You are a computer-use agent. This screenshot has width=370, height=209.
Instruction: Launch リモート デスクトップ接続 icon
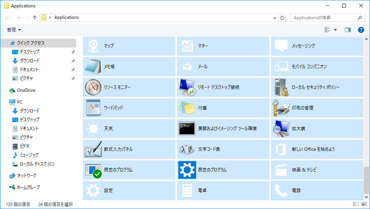tap(187, 87)
